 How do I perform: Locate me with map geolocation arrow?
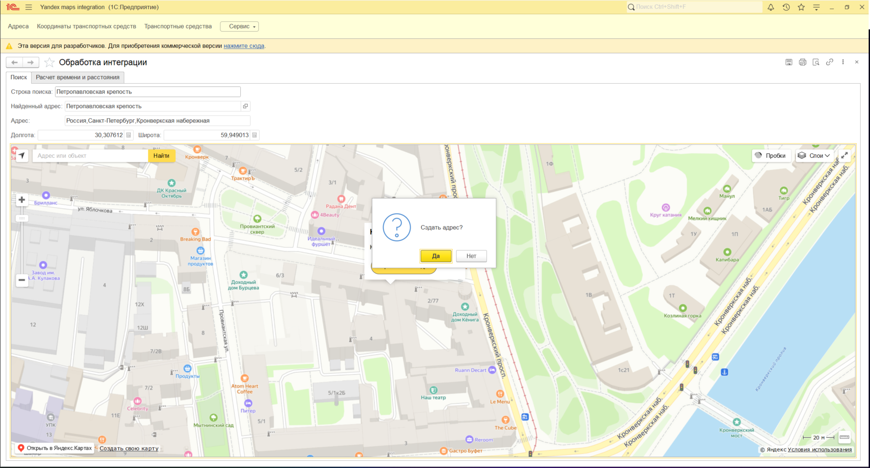[x=22, y=156]
